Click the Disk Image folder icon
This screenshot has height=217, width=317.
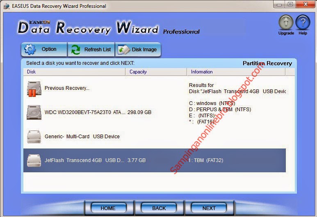[124, 50]
